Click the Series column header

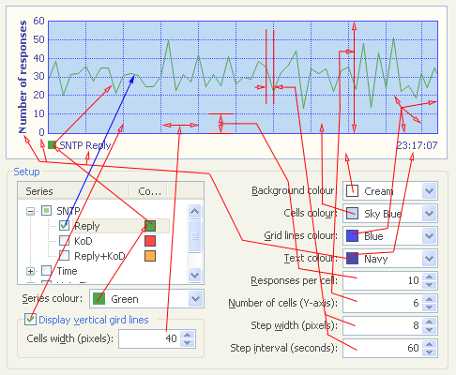click(x=74, y=191)
